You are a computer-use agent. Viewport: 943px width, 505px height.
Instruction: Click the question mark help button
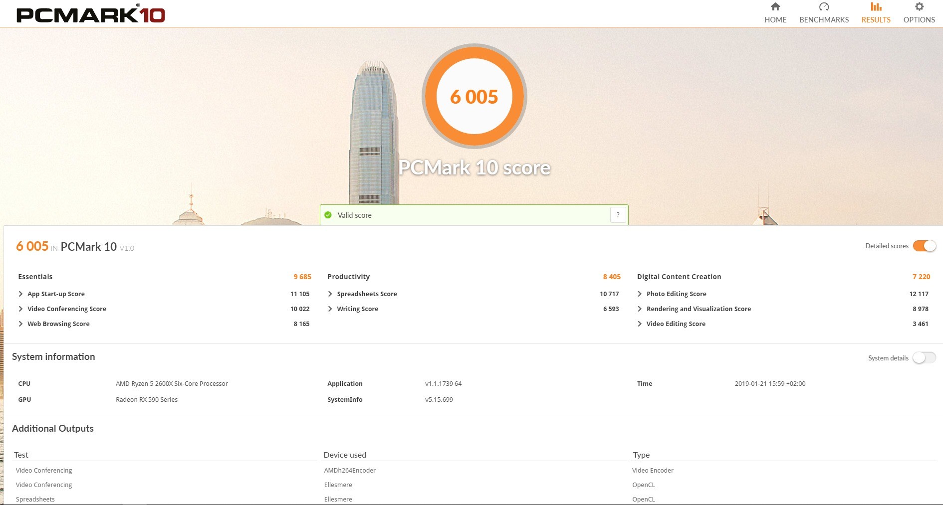click(x=618, y=215)
